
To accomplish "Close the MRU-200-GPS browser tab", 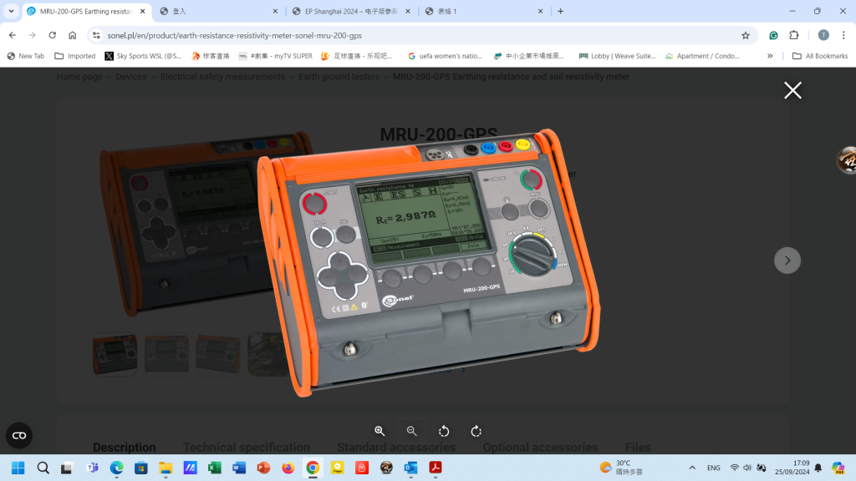I will (142, 11).
